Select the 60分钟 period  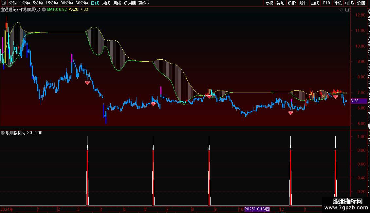pos(82,3)
